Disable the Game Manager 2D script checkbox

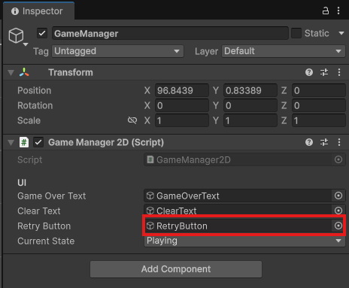pyautogui.click(x=38, y=142)
